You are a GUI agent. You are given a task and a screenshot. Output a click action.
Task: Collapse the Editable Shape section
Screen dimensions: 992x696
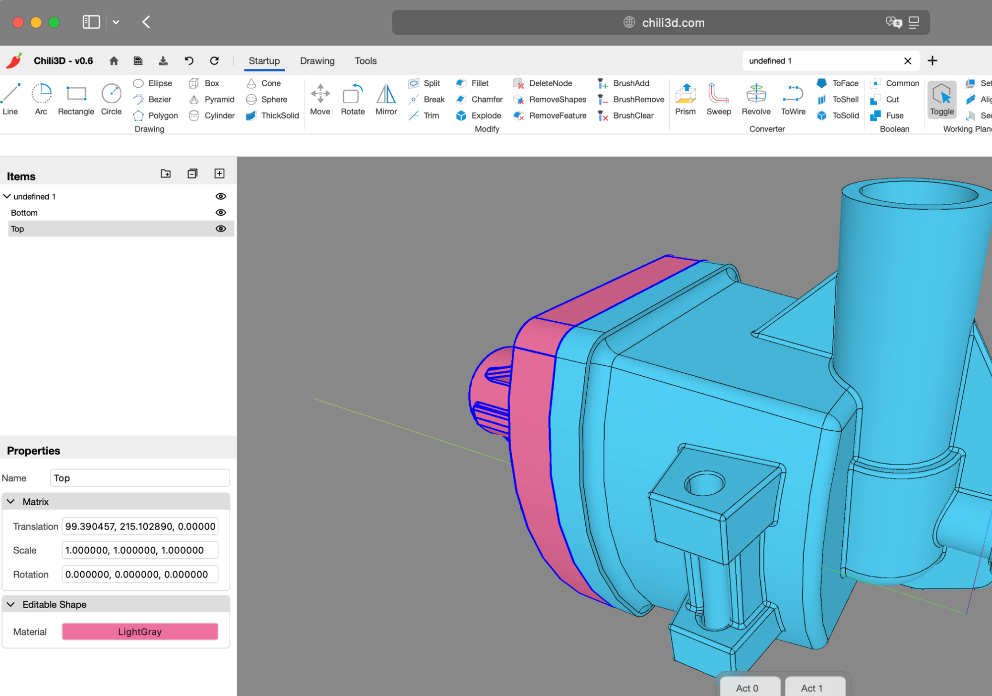[11, 604]
